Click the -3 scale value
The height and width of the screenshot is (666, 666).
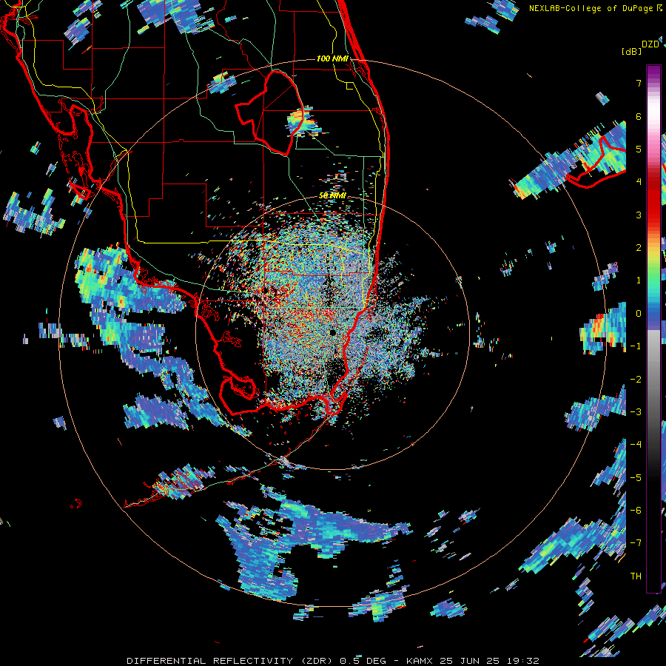click(x=636, y=412)
